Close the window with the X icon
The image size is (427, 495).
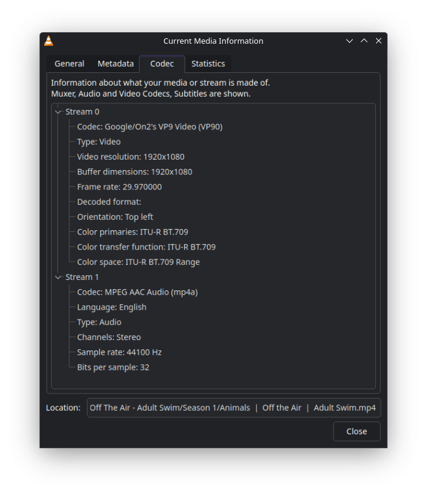click(378, 41)
